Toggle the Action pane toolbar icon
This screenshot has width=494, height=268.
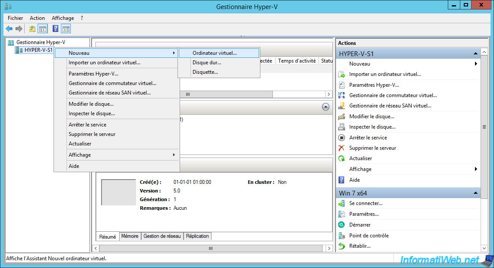66,29
